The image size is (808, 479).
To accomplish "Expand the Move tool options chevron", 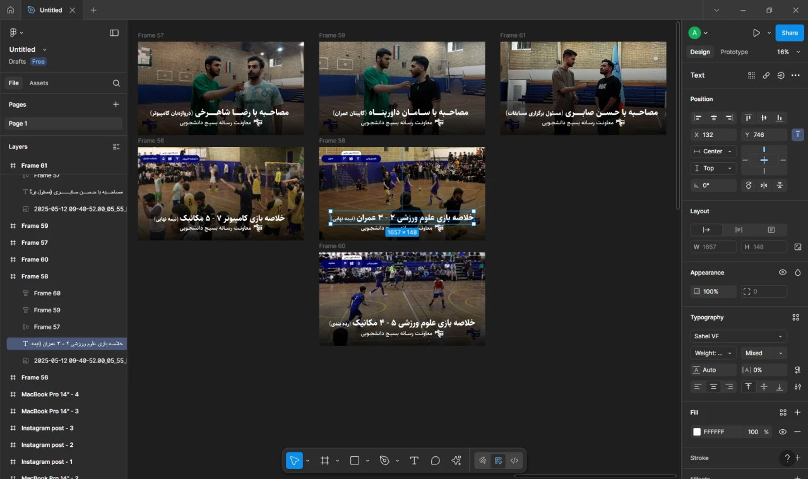I will pyautogui.click(x=307, y=461).
